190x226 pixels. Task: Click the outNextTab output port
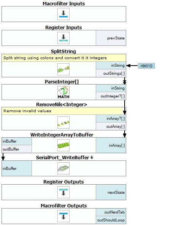[x=111, y=212]
